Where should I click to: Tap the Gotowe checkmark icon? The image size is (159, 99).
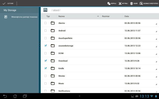point(4,4)
